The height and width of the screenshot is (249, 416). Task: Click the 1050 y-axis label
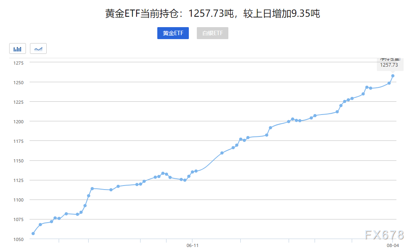tap(19, 239)
